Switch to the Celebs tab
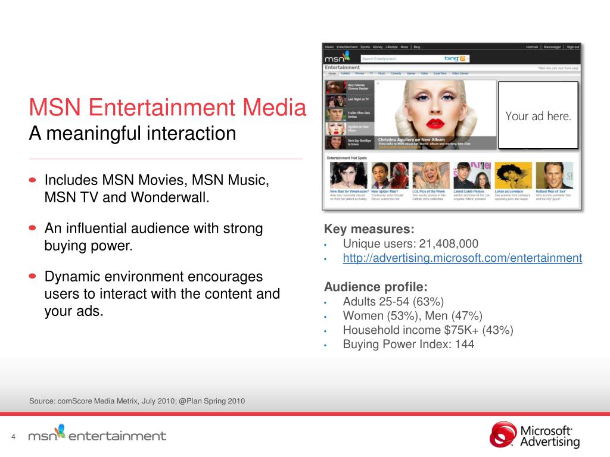 [x=346, y=73]
